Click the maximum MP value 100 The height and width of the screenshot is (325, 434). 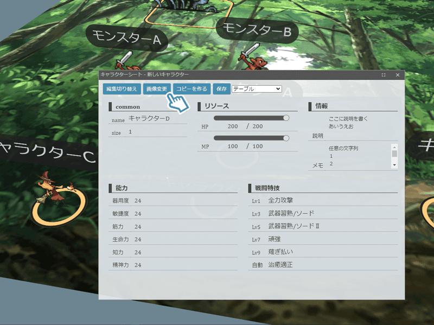[x=258, y=146]
